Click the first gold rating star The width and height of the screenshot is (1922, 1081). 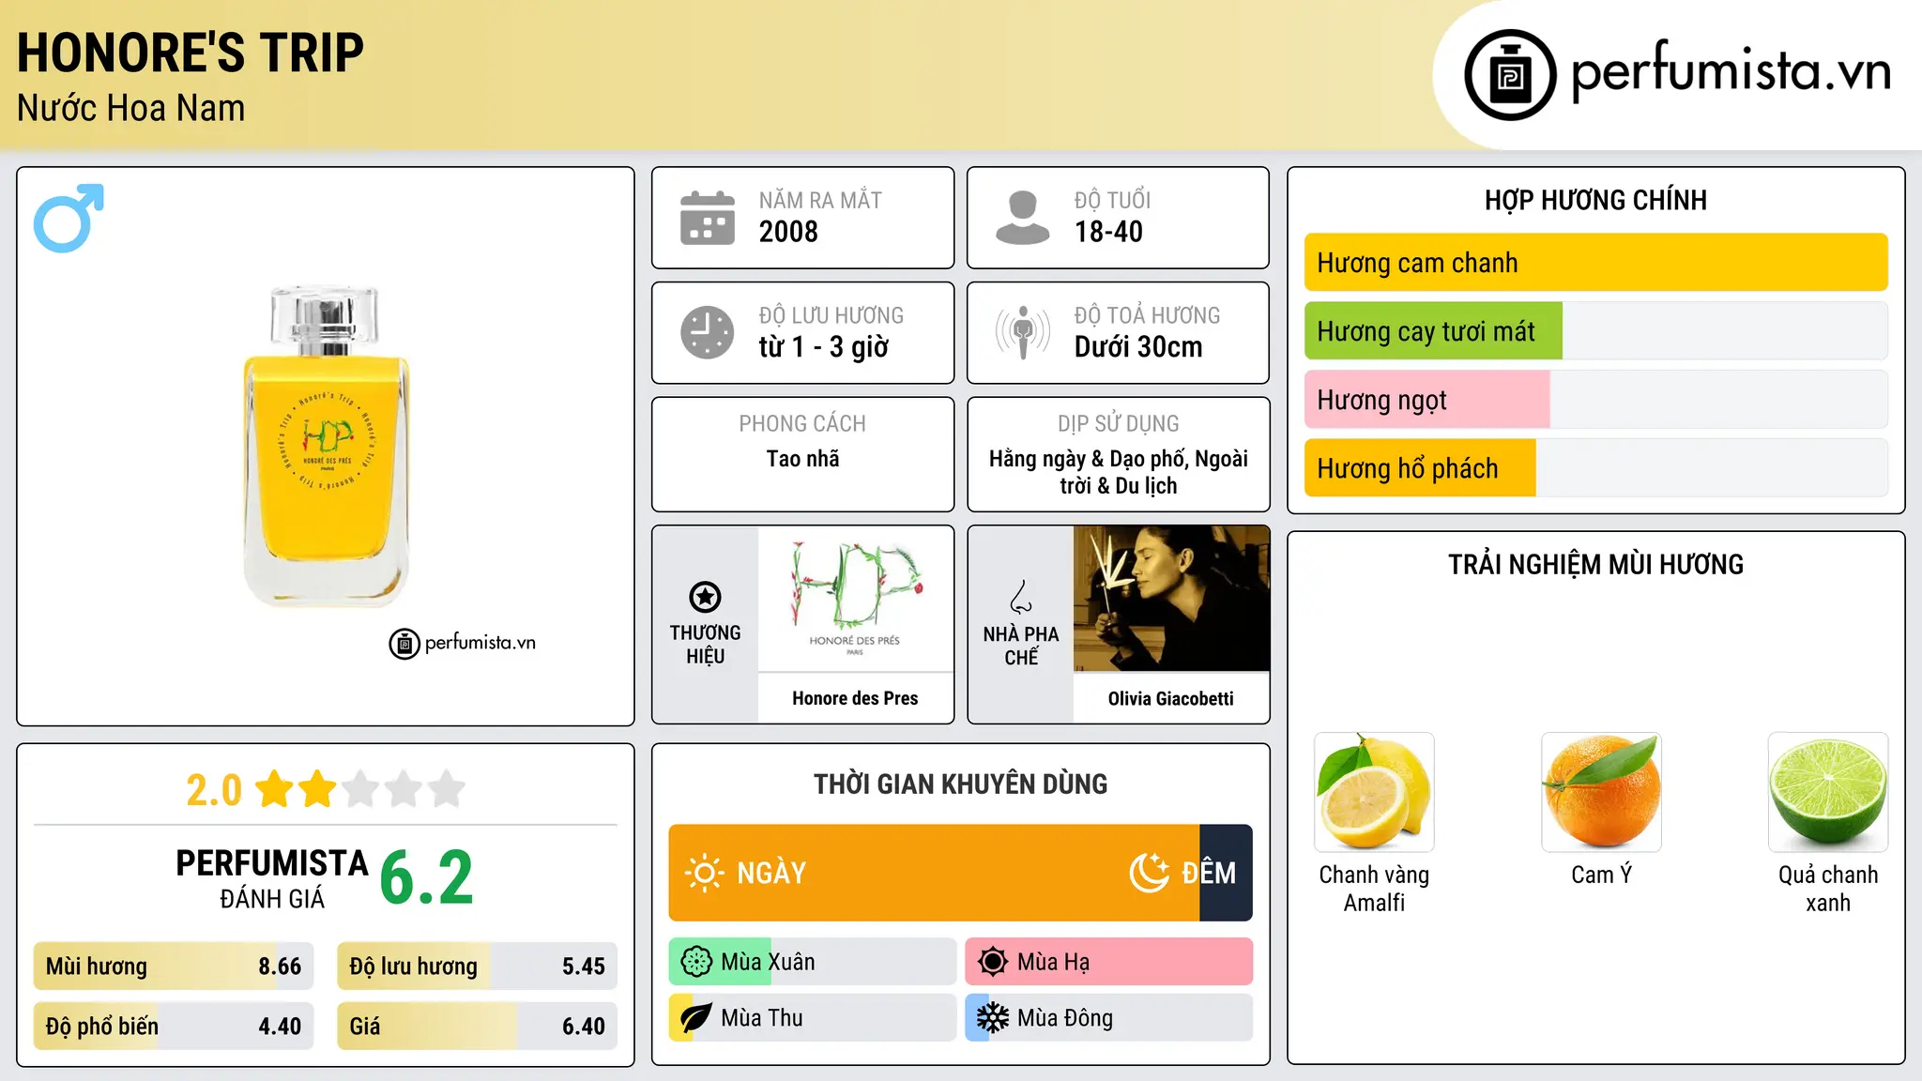(275, 789)
